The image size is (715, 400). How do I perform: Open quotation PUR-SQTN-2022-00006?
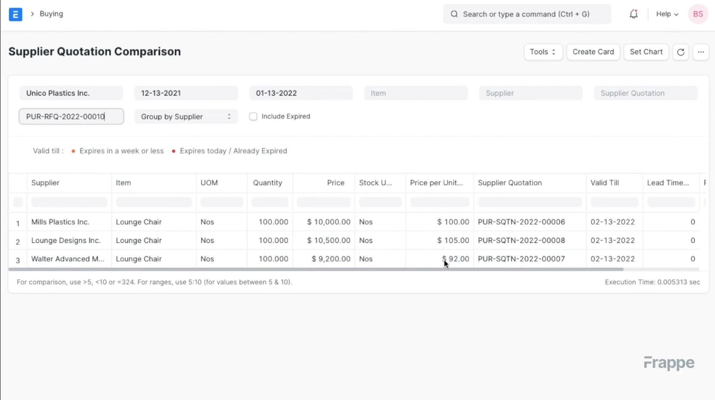click(521, 222)
